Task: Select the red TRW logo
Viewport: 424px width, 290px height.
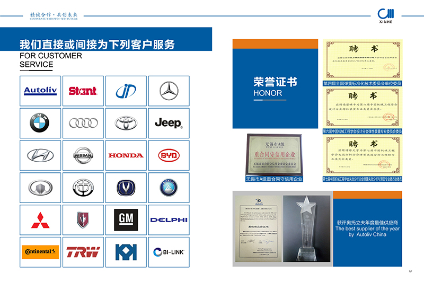Action: (83, 251)
